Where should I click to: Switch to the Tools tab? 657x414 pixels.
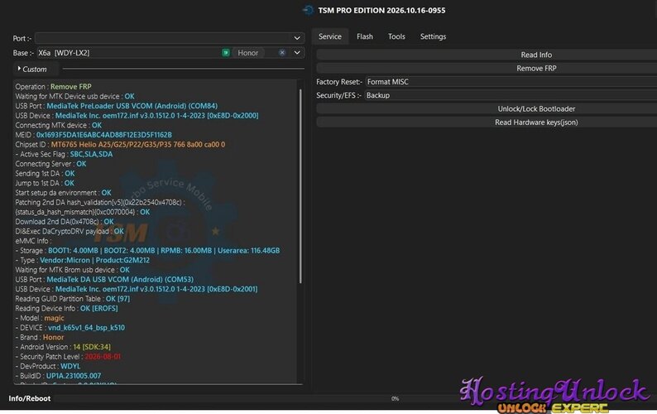pos(396,36)
